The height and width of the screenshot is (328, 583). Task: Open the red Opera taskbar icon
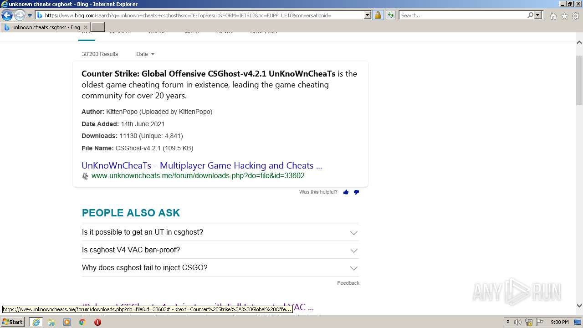click(97, 322)
